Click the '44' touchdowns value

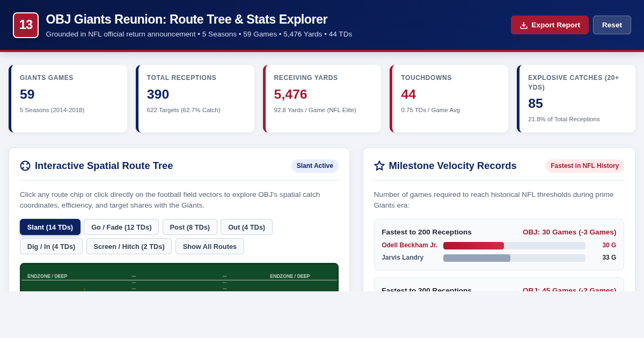(408, 94)
